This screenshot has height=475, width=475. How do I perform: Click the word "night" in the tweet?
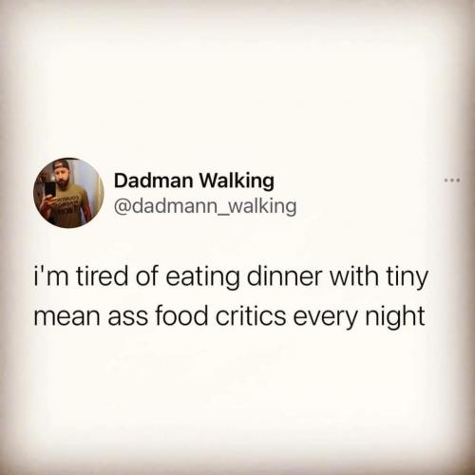point(395,317)
